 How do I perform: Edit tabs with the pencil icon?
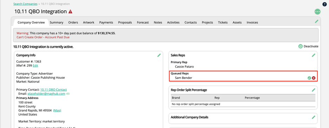point(317,21)
